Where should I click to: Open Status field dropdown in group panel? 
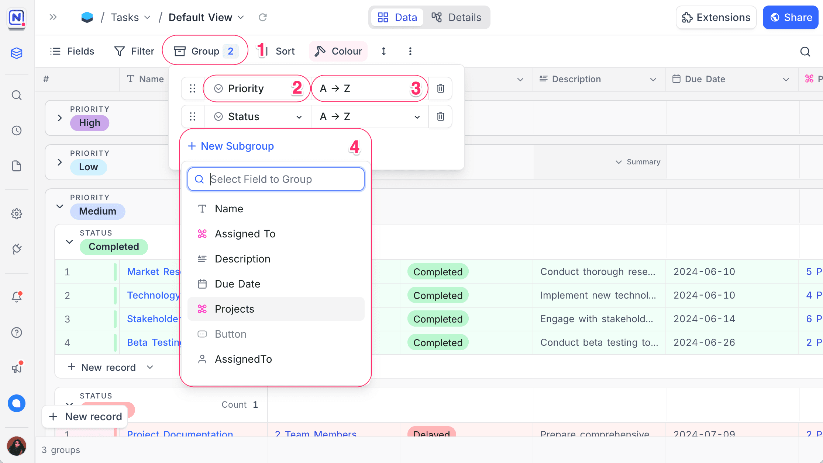click(258, 116)
